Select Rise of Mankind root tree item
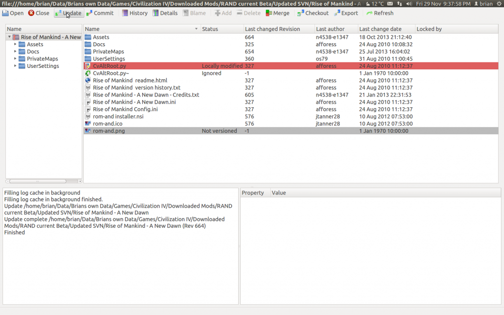 (x=51, y=37)
